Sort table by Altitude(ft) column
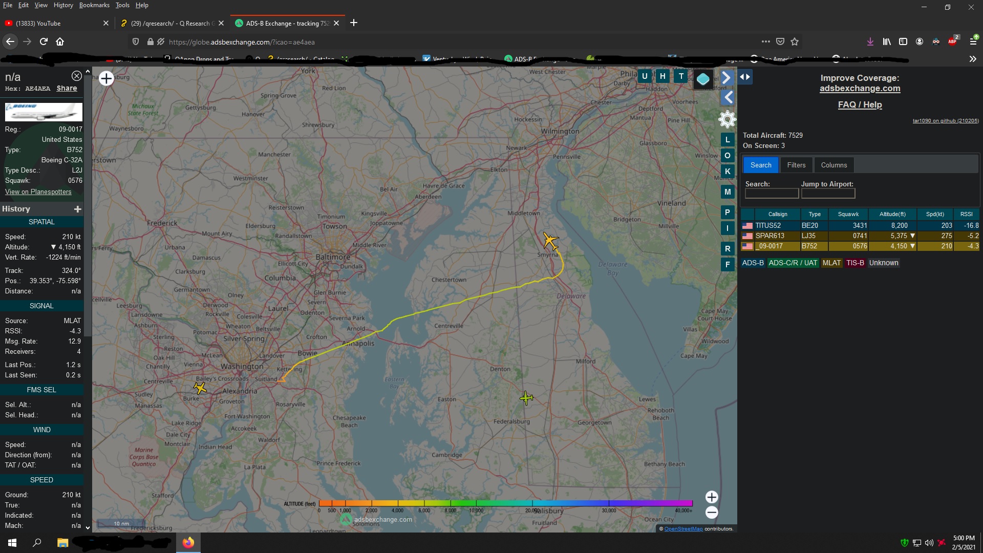 (892, 214)
